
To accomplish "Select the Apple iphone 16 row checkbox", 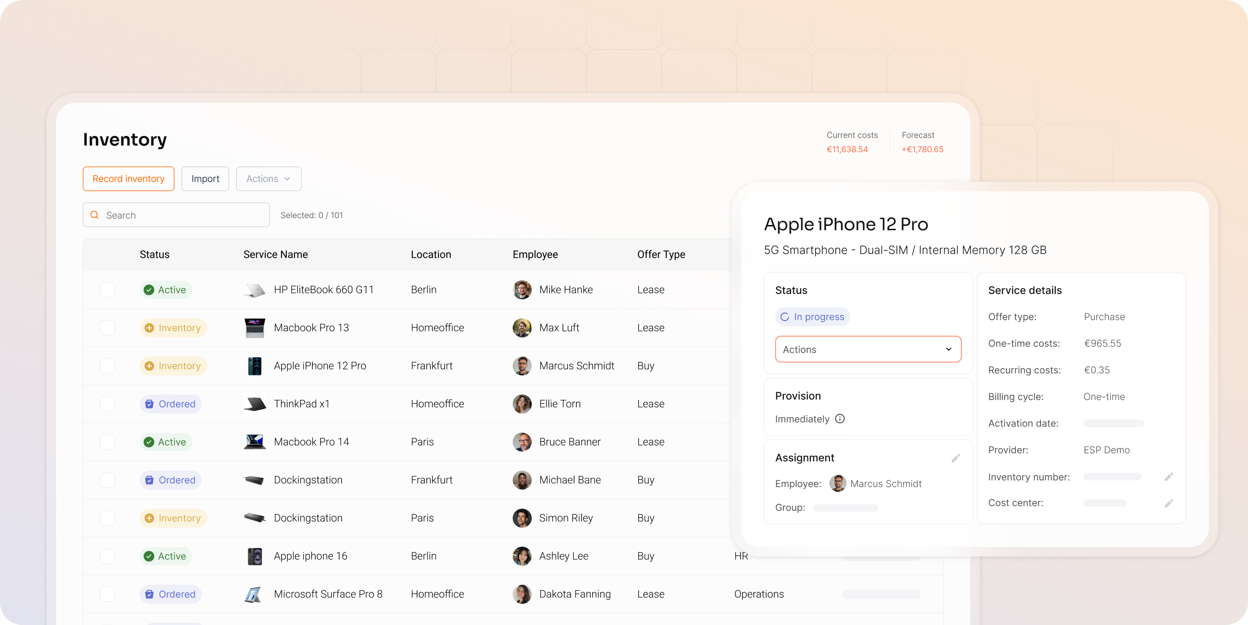I will point(107,556).
